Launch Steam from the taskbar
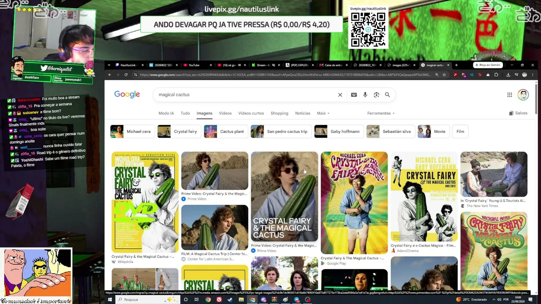Viewport: 541px width, 304px height. coord(230,300)
